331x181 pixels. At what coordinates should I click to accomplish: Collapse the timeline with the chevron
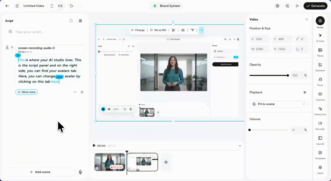coord(240,146)
